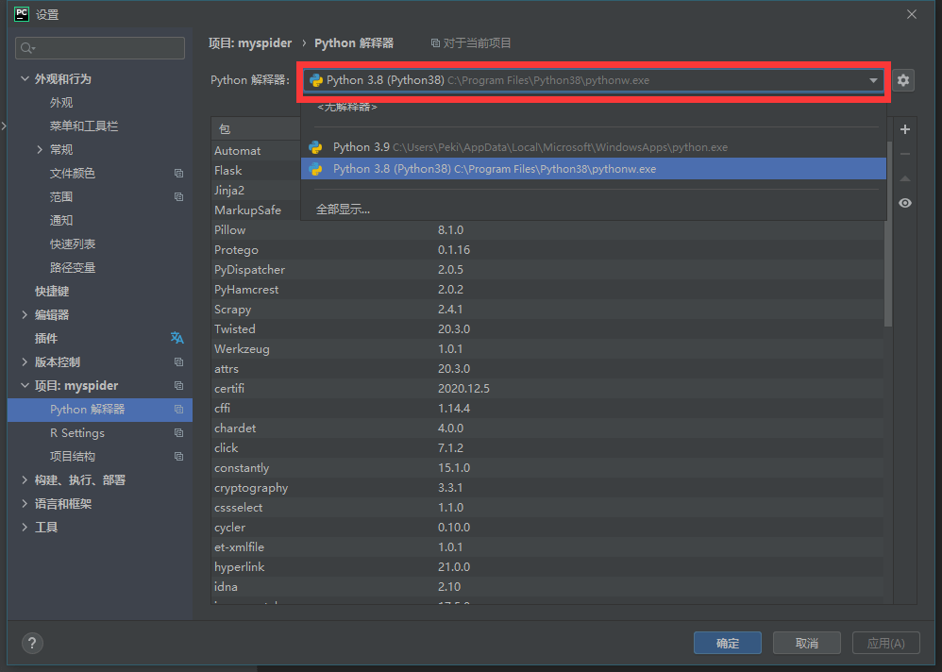
Task: Expand the 编辑器 section
Action: [25, 314]
